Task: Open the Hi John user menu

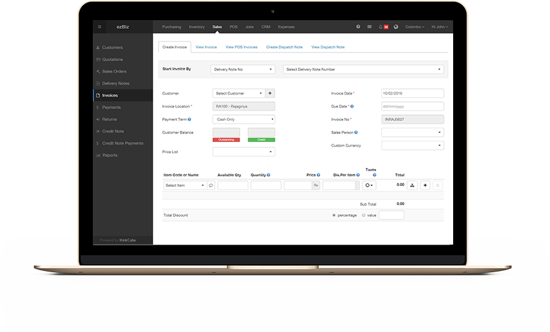Action: [439, 26]
